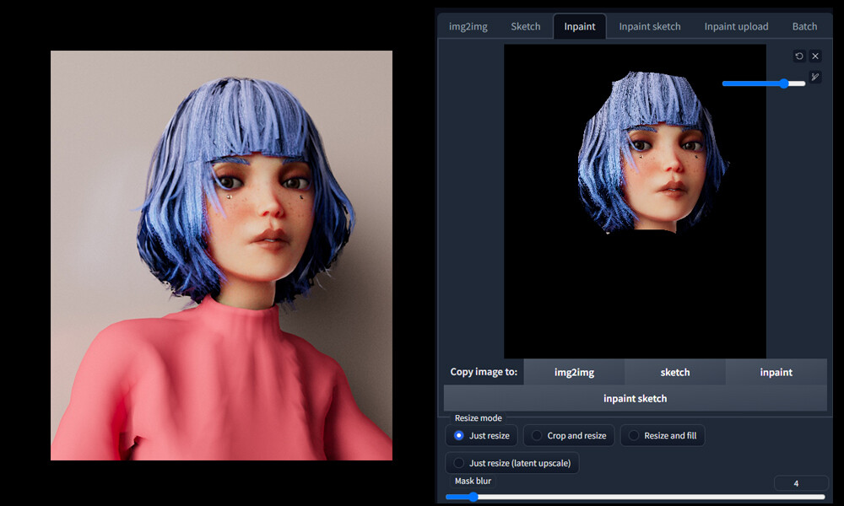Adjust the Mask blur slider

coord(636,497)
